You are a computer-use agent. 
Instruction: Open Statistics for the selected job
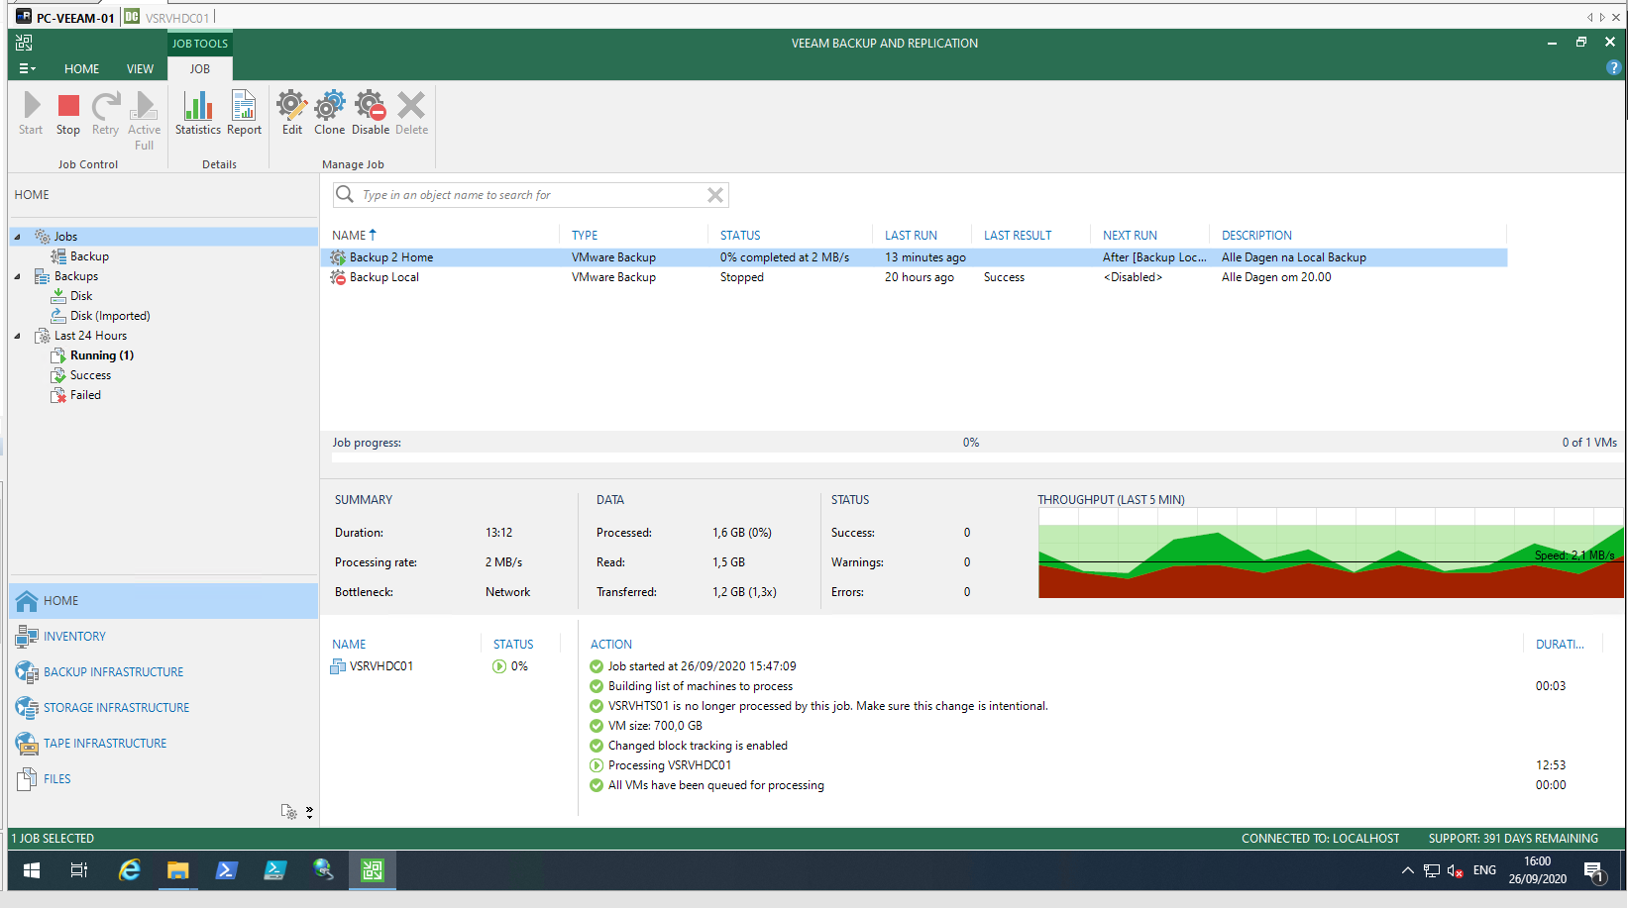coord(197,112)
